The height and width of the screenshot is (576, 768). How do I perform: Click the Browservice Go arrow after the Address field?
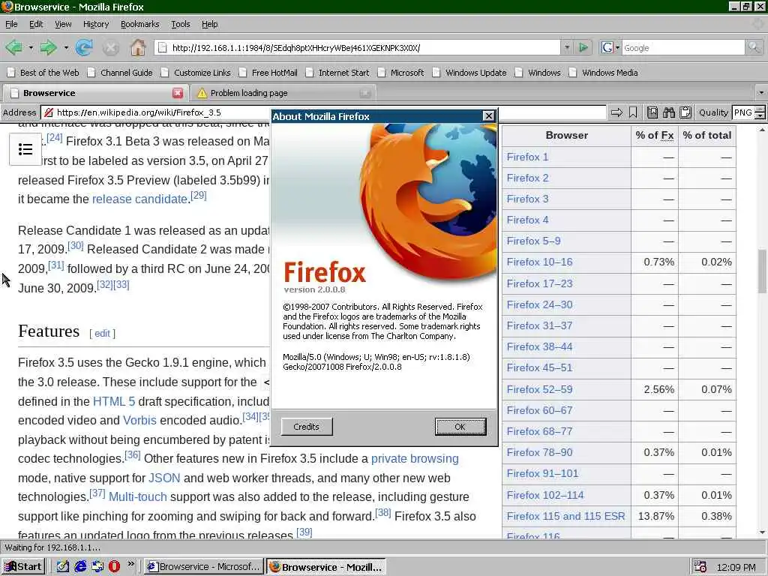[616, 112]
